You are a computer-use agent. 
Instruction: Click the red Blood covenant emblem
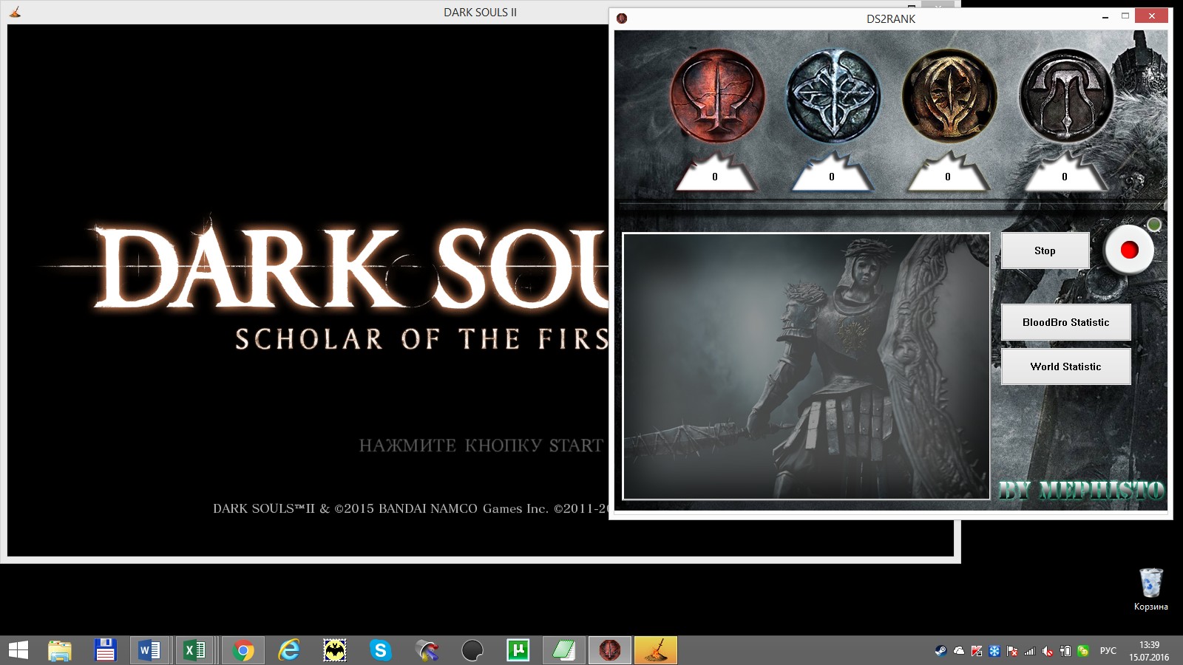[717, 96]
